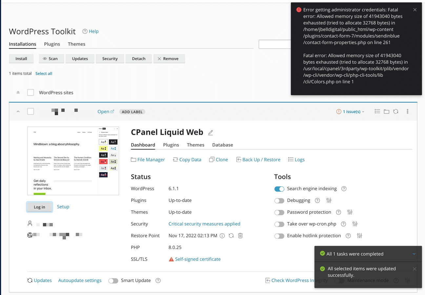Enable hotlink protection toggle
425x295 pixels.
(279, 236)
